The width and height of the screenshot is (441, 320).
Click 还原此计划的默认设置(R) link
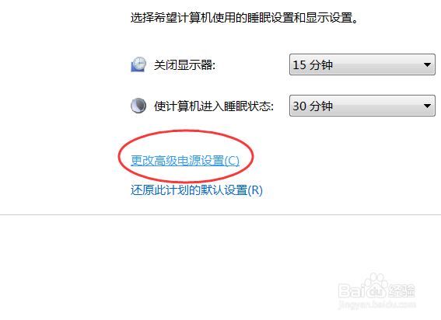197,190
